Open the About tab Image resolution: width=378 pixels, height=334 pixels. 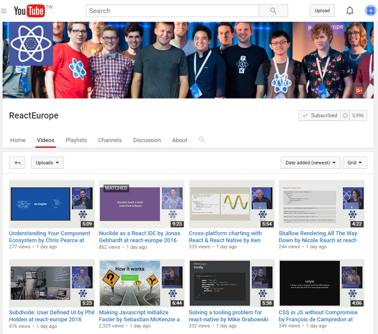[x=179, y=140]
